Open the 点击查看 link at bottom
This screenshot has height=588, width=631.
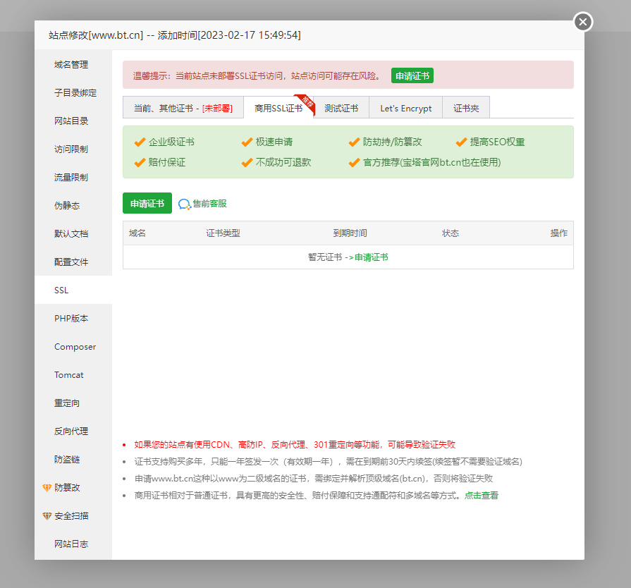(x=481, y=496)
